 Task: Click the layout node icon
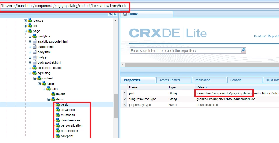[53, 94]
